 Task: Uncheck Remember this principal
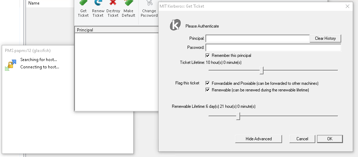pos(208,55)
